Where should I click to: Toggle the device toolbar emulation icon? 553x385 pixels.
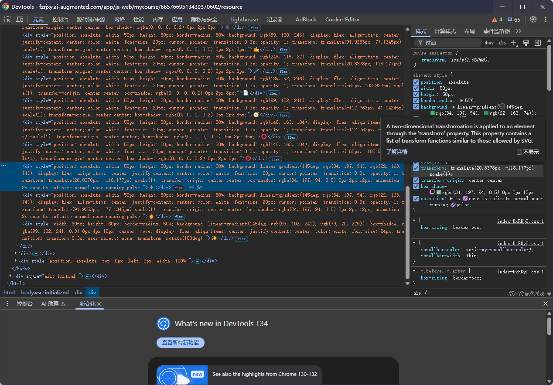click(x=20, y=20)
